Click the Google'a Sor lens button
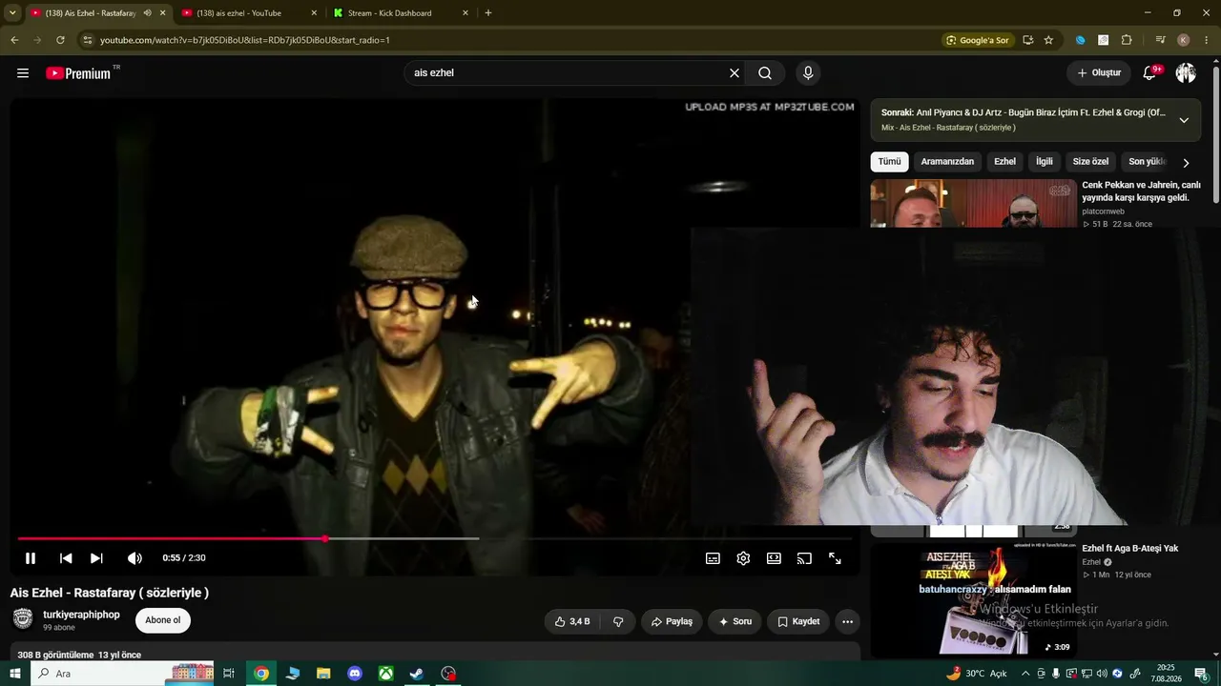The width and height of the screenshot is (1221, 686). [x=977, y=40]
